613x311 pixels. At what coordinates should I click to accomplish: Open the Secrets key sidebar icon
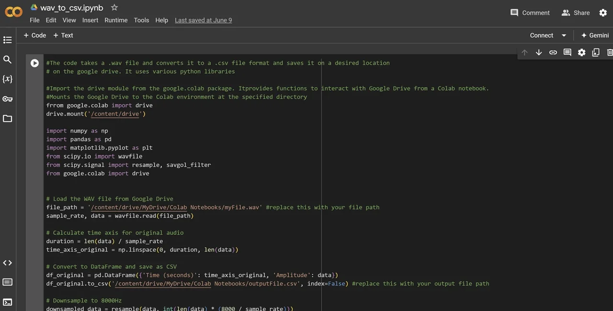[x=7, y=99]
